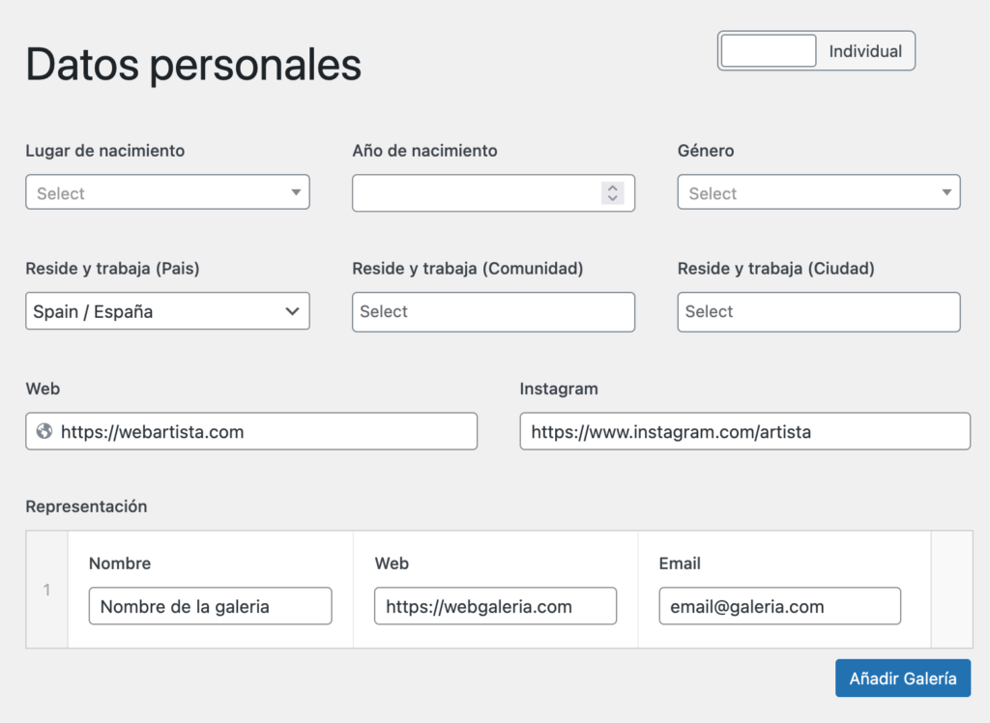Click the empty right column of the gallery row
The width and height of the screenshot is (990, 723).
coord(951,590)
